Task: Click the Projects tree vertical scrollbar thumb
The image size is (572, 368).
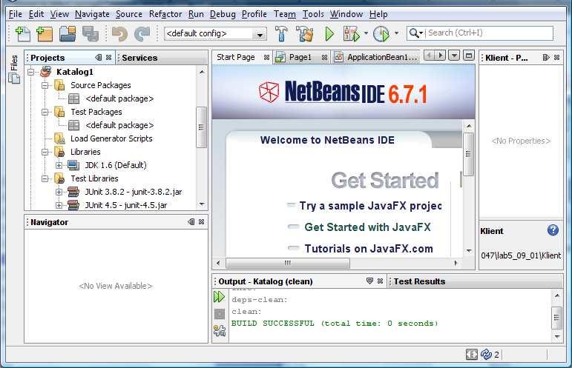Action: [201, 127]
